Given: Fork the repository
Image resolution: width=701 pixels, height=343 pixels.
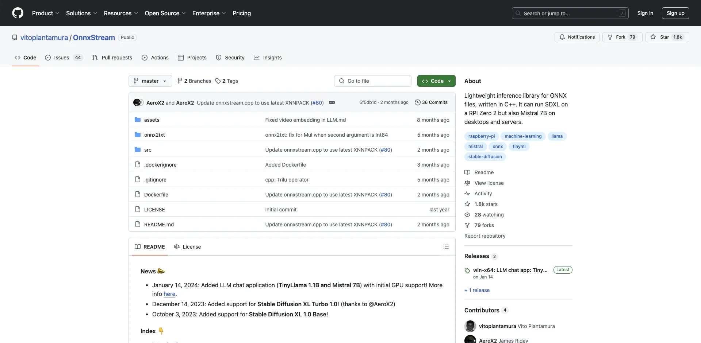Looking at the screenshot, I should coord(622,37).
